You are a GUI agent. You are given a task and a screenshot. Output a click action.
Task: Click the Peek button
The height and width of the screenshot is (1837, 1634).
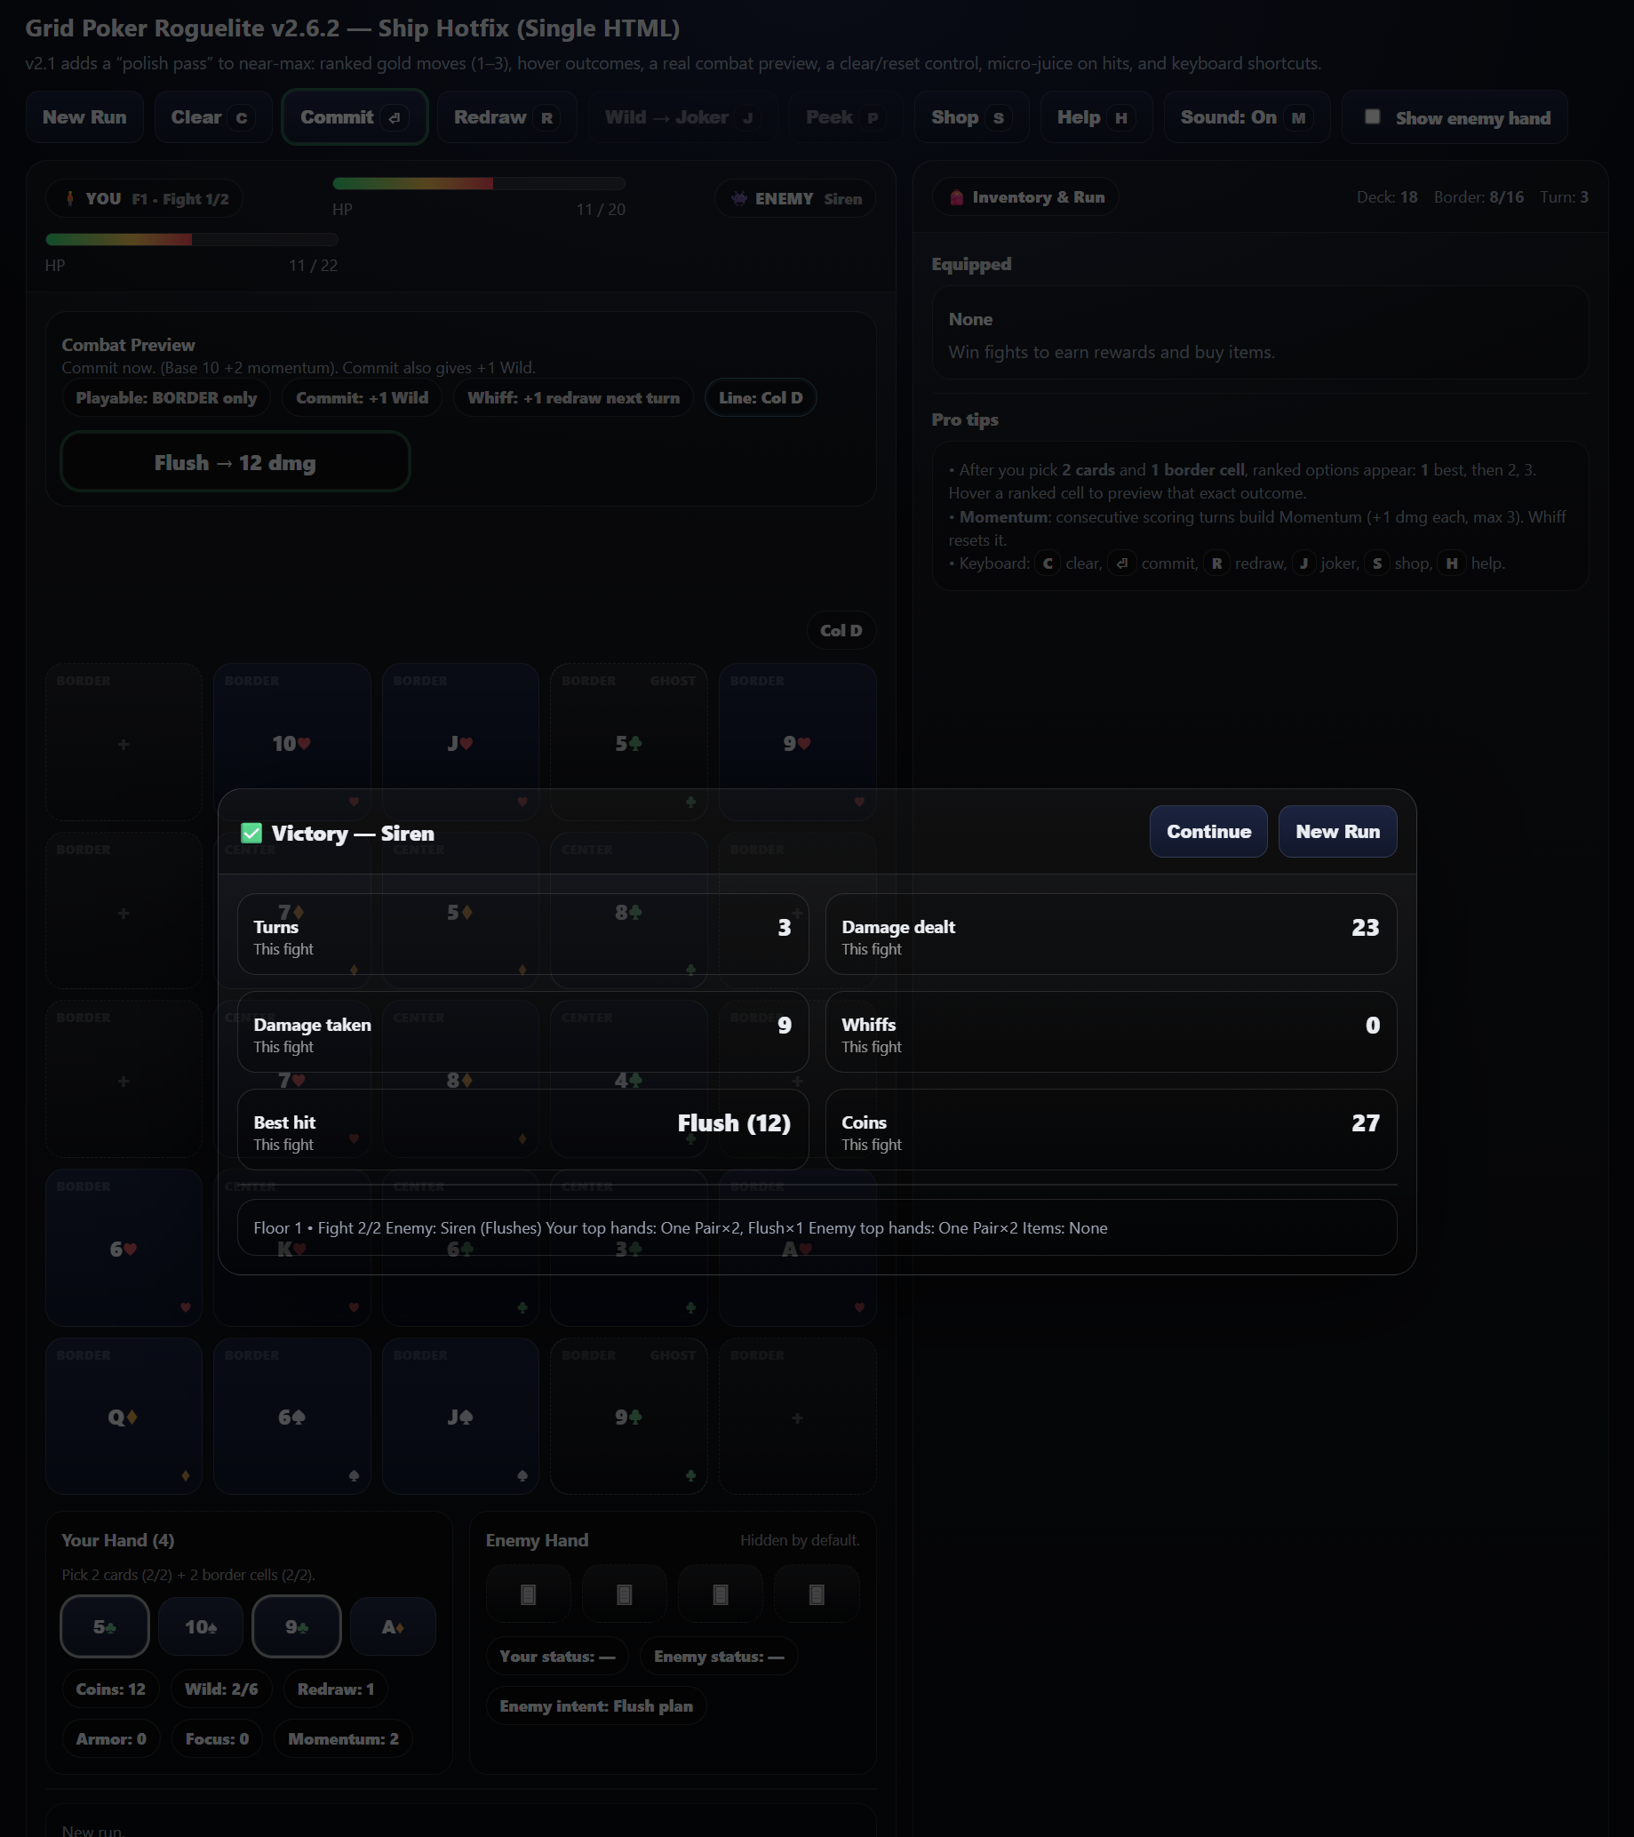845,116
